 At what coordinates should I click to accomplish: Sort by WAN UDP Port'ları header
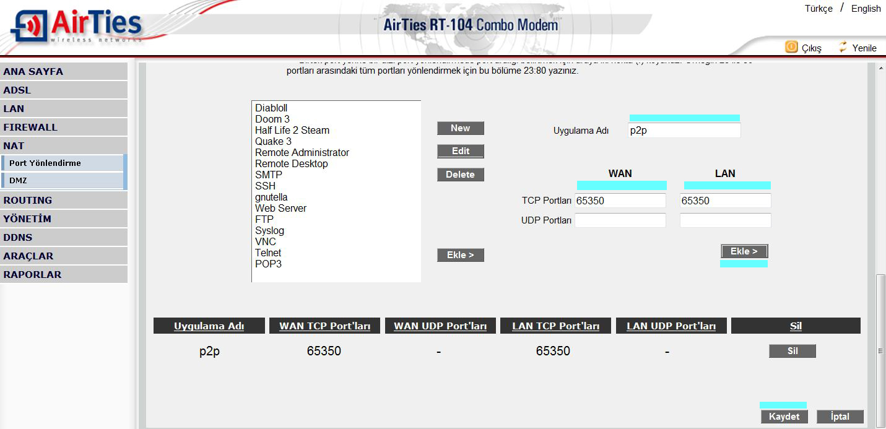tap(440, 326)
